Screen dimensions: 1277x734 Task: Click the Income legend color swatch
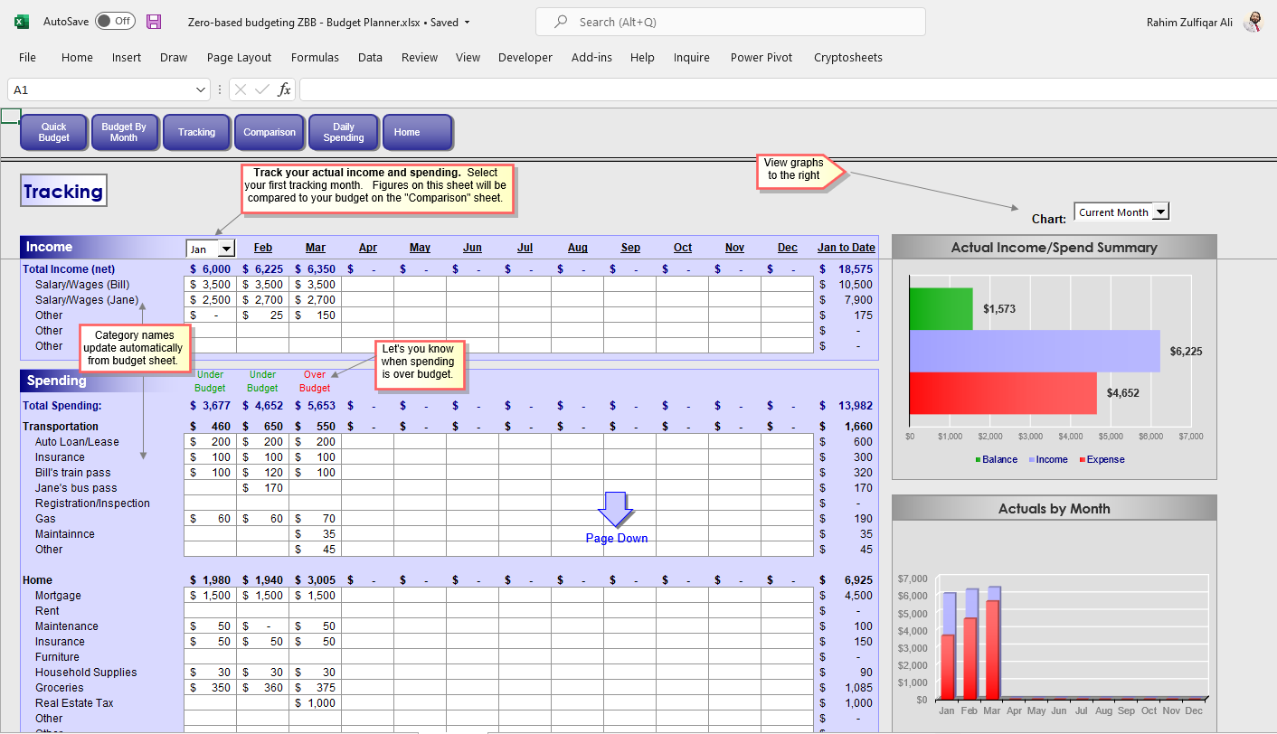click(1031, 460)
